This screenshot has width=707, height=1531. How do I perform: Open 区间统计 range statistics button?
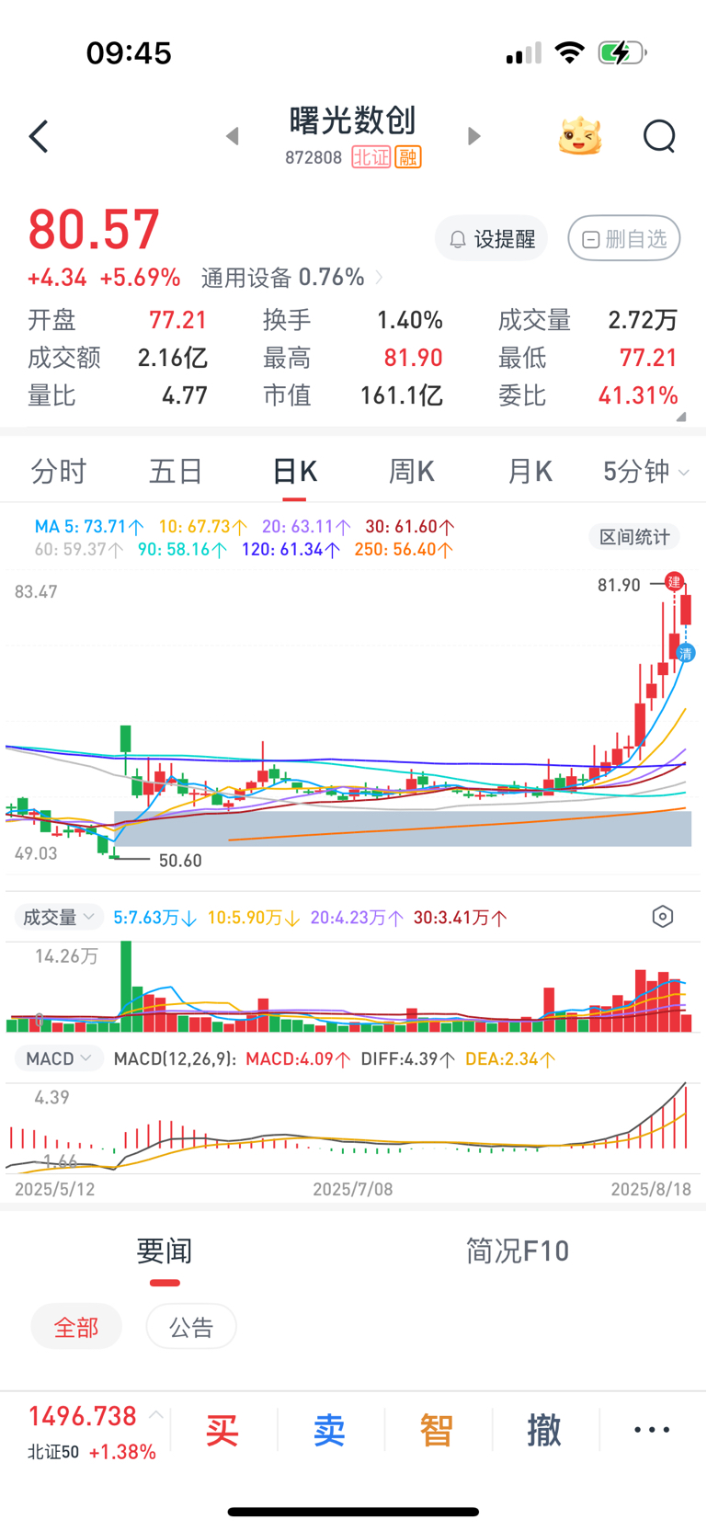[634, 537]
